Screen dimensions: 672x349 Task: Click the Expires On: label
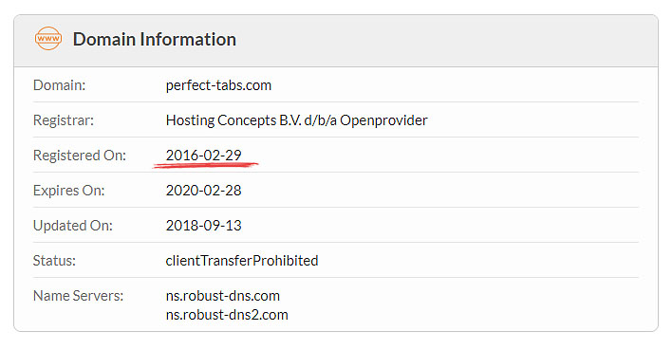click(x=68, y=190)
